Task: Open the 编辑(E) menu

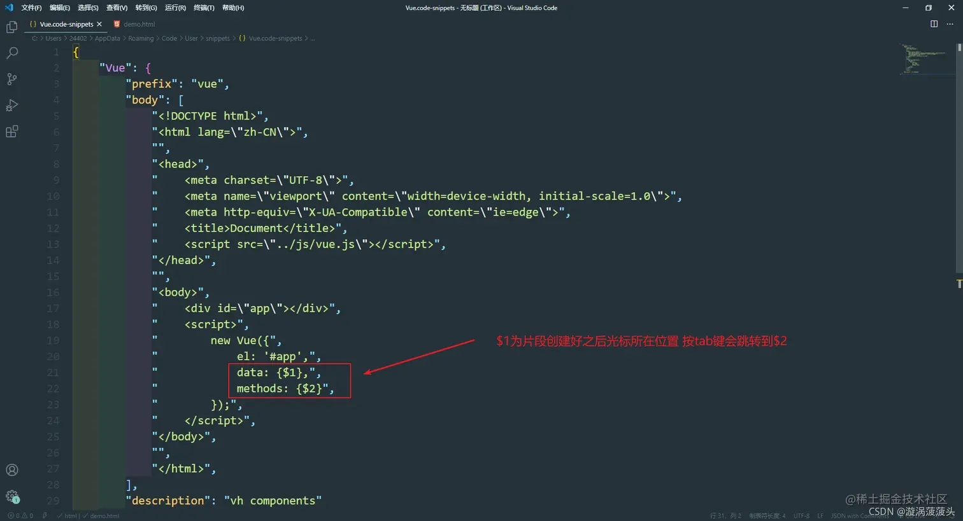Action: 60,8
